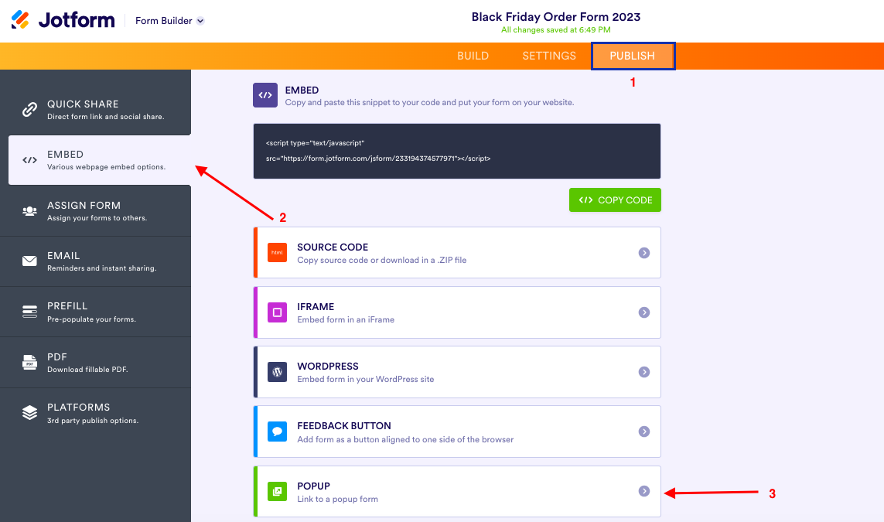Viewport: 884px width, 522px height.
Task: Click the Assign Form people icon
Action: [29, 211]
